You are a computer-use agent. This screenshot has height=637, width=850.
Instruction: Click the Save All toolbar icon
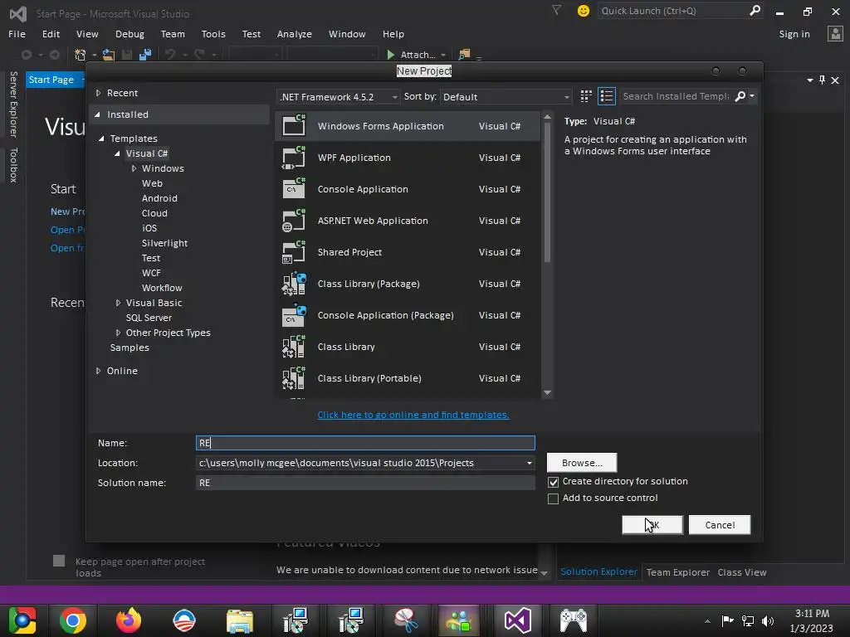click(x=144, y=54)
